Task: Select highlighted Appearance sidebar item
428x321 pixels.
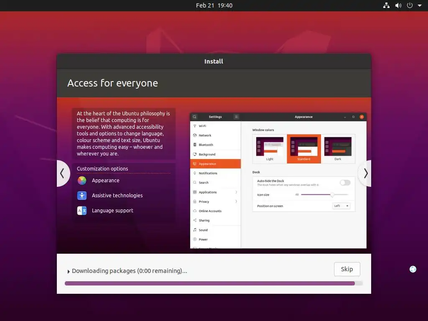Action: coord(215,164)
